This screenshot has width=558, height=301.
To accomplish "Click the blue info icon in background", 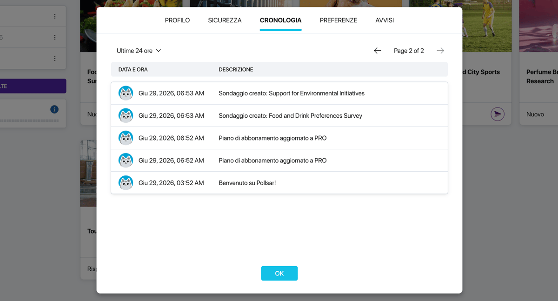I will click(x=54, y=109).
